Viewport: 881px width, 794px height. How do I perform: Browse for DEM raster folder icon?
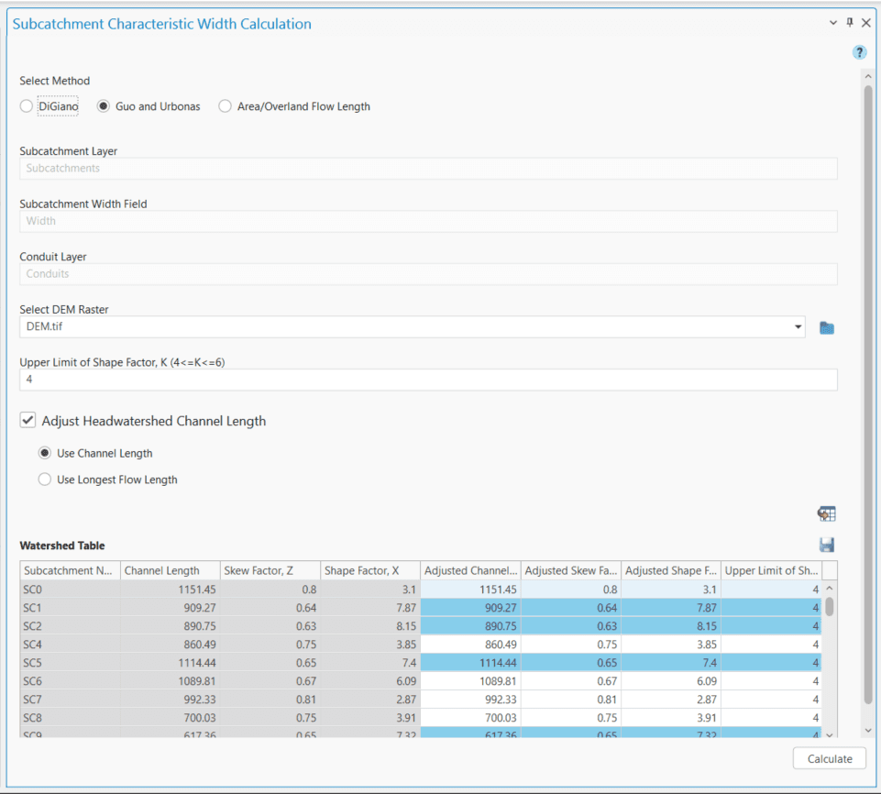pyautogui.click(x=826, y=327)
